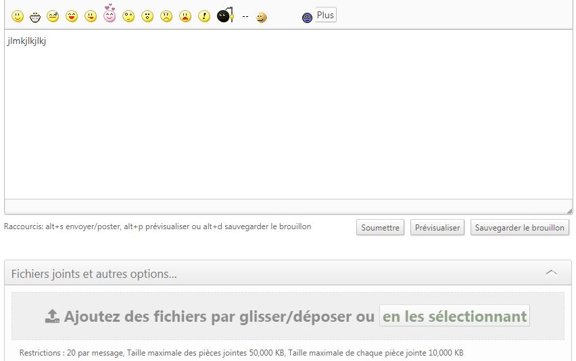Insert the surprised small-mouth emoticon
Image resolution: width=576 pixels, height=361 pixels.
point(147,16)
